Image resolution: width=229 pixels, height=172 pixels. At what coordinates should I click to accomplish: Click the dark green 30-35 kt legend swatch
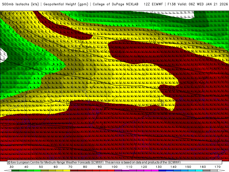pos(15,170)
